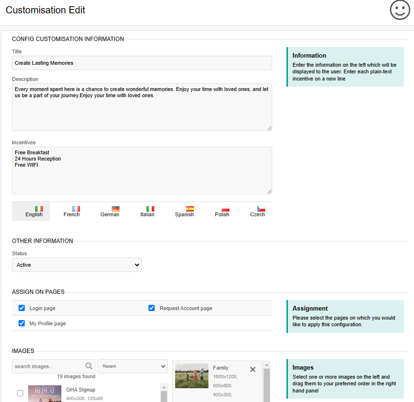Disable the My Profile page checkbox
The image size is (414, 402).
21,323
